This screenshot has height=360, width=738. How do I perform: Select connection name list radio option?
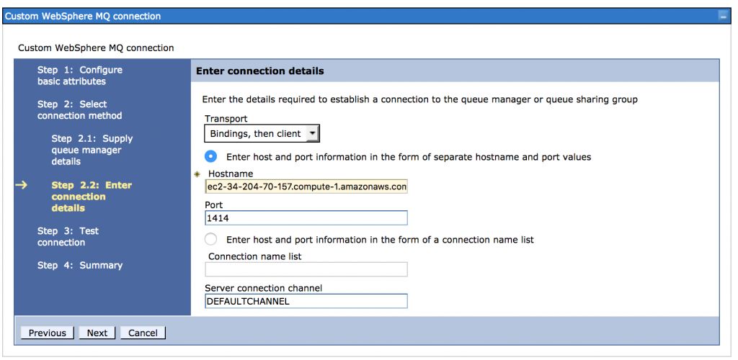(x=211, y=239)
